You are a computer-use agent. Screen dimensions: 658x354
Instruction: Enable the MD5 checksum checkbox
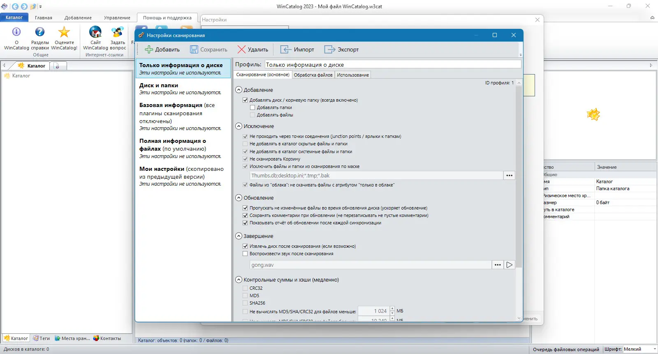pyautogui.click(x=245, y=296)
